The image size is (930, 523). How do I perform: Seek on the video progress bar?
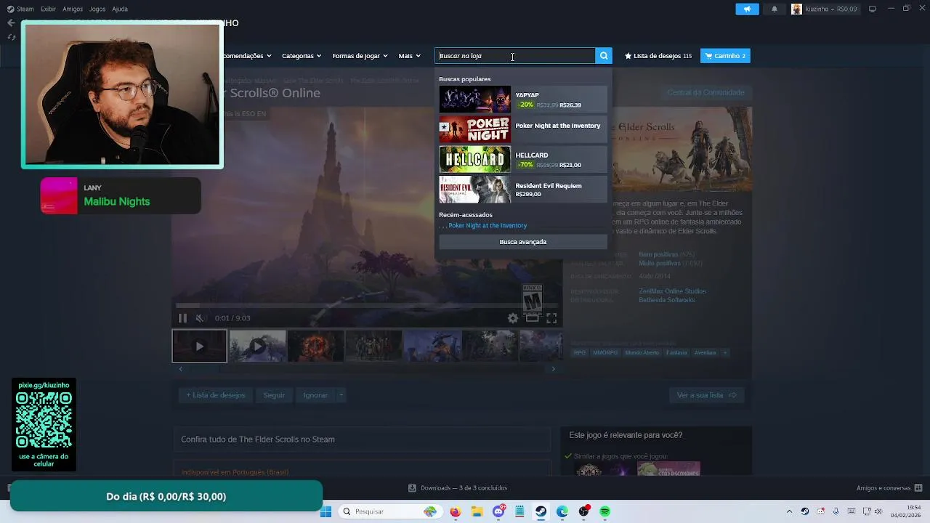tap(366, 306)
